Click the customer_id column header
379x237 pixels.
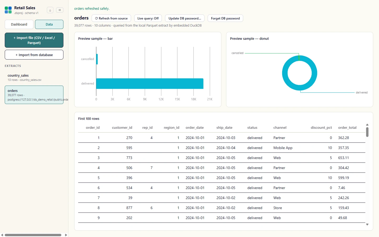coord(122,127)
